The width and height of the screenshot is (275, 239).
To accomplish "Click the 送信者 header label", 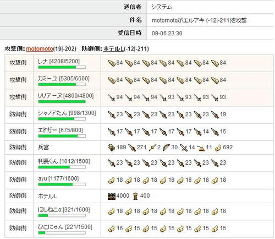I will click(x=133, y=7).
